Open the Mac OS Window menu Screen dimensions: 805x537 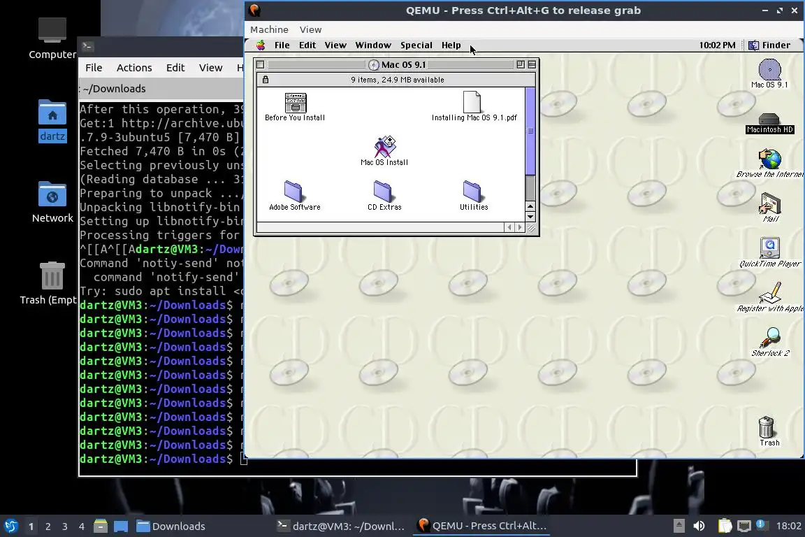pyautogui.click(x=373, y=45)
